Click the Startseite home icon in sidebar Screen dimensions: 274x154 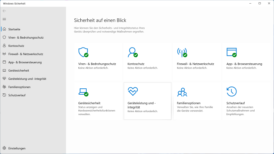pyautogui.click(x=4, y=29)
